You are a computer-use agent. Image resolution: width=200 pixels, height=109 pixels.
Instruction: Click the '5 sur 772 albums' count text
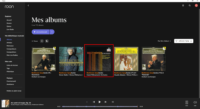pyautogui.click(x=37, y=25)
